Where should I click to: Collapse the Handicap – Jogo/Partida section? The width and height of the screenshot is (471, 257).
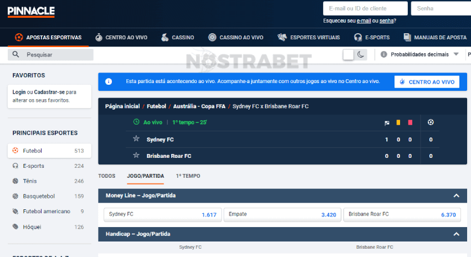pos(456,234)
